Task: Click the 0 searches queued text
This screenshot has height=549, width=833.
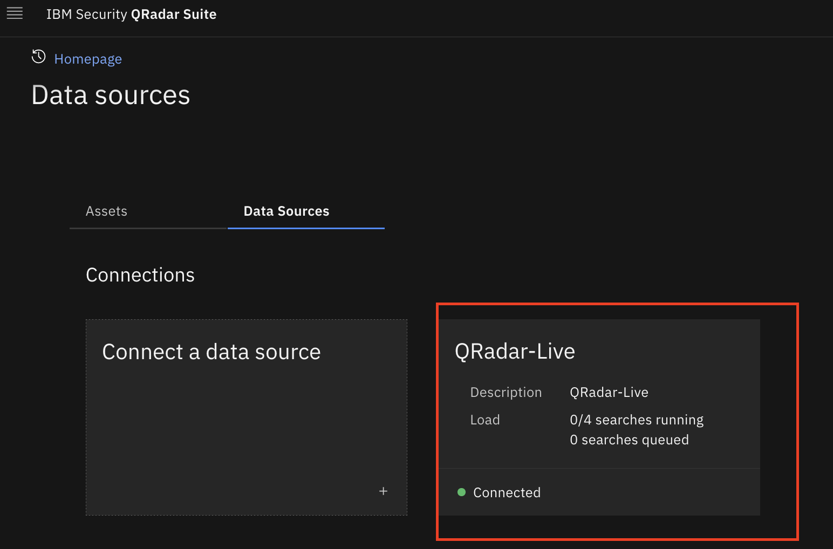Action: (629, 440)
